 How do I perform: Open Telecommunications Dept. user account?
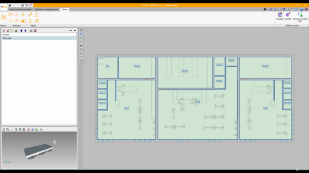pyautogui.click(x=300, y=17)
